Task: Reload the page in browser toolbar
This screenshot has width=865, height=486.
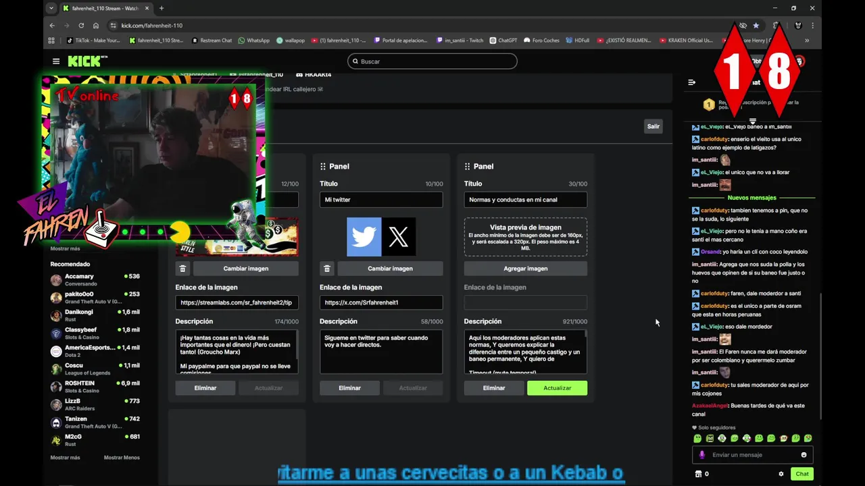Action: (81, 26)
